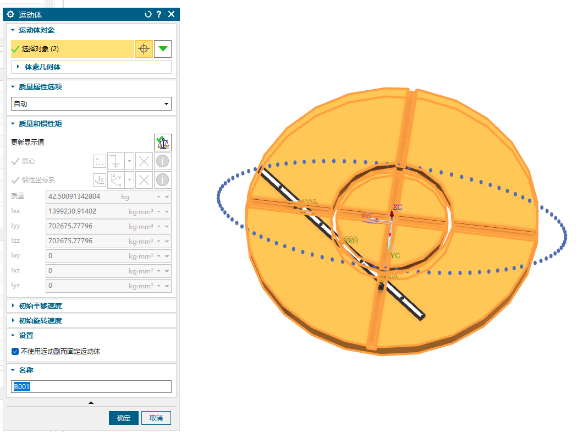Click the 取消 button
583x432 pixels.
[x=156, y=418]
